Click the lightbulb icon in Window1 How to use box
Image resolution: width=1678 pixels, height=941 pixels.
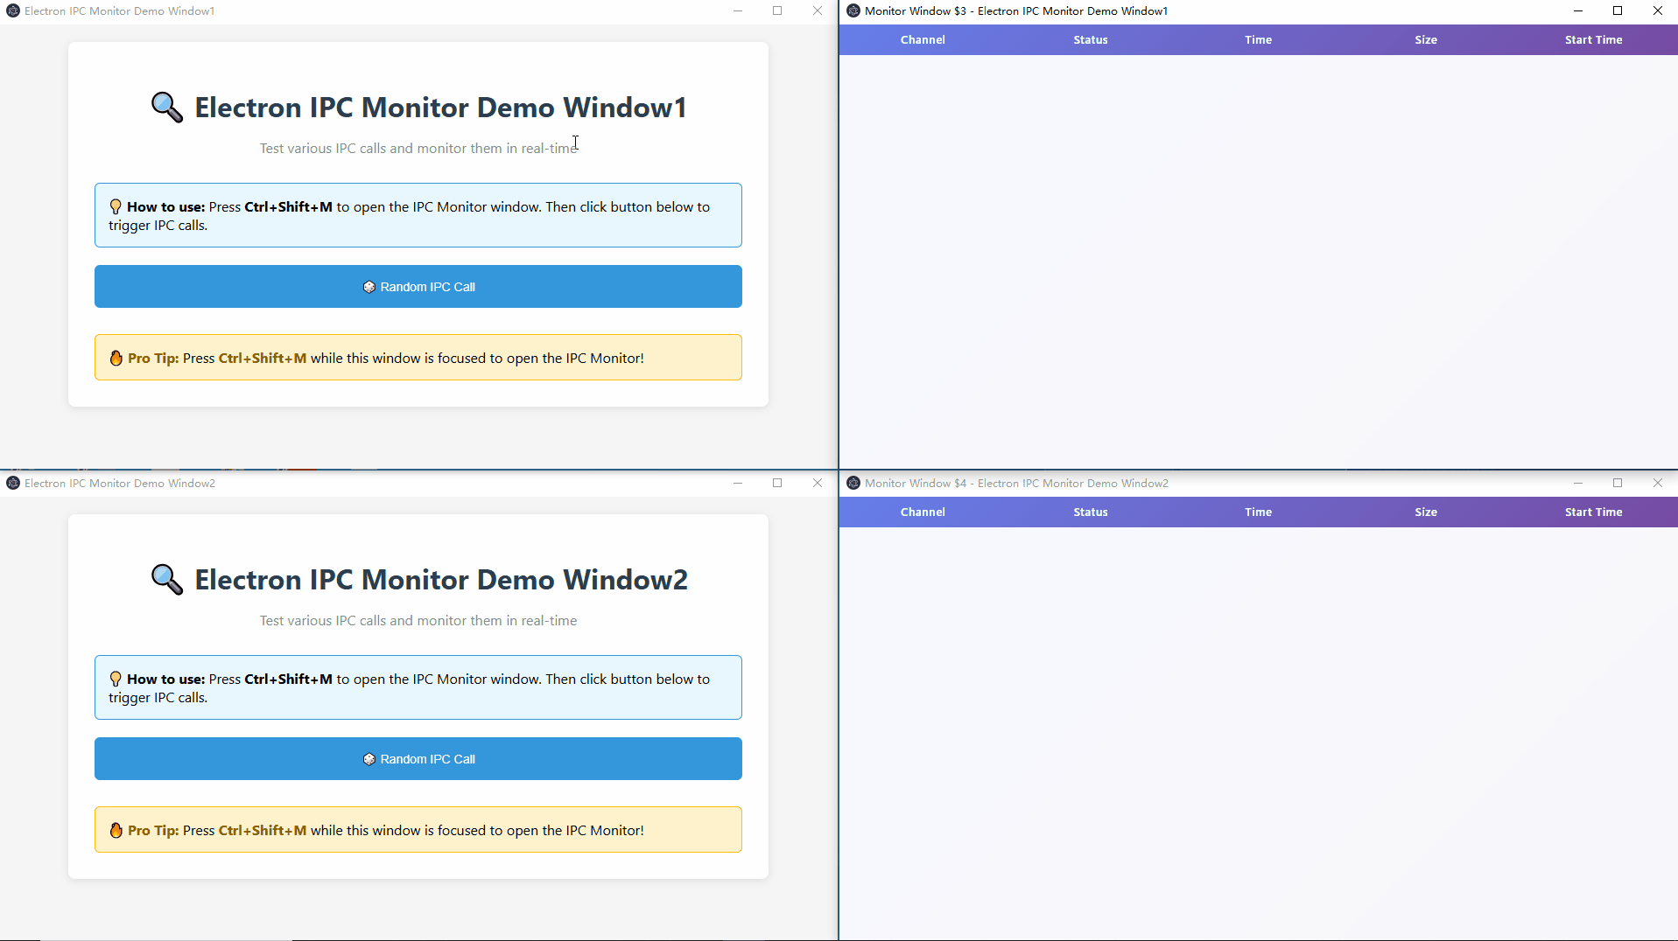tap(116, 207)
